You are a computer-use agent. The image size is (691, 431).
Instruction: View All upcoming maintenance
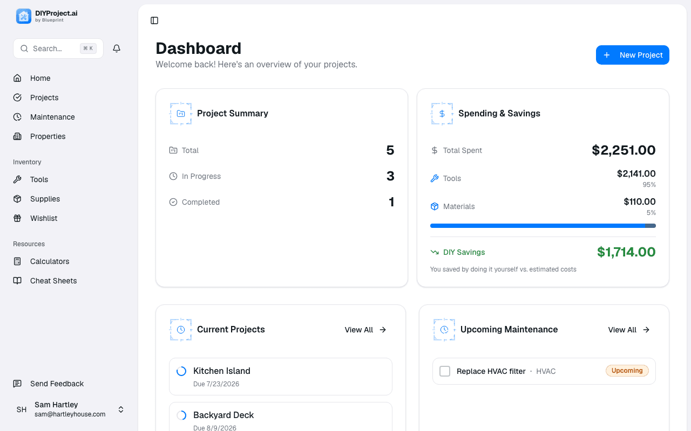point(629,330)
